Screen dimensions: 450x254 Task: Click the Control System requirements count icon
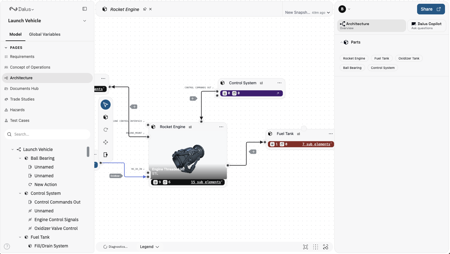click(x=225, y=93)
